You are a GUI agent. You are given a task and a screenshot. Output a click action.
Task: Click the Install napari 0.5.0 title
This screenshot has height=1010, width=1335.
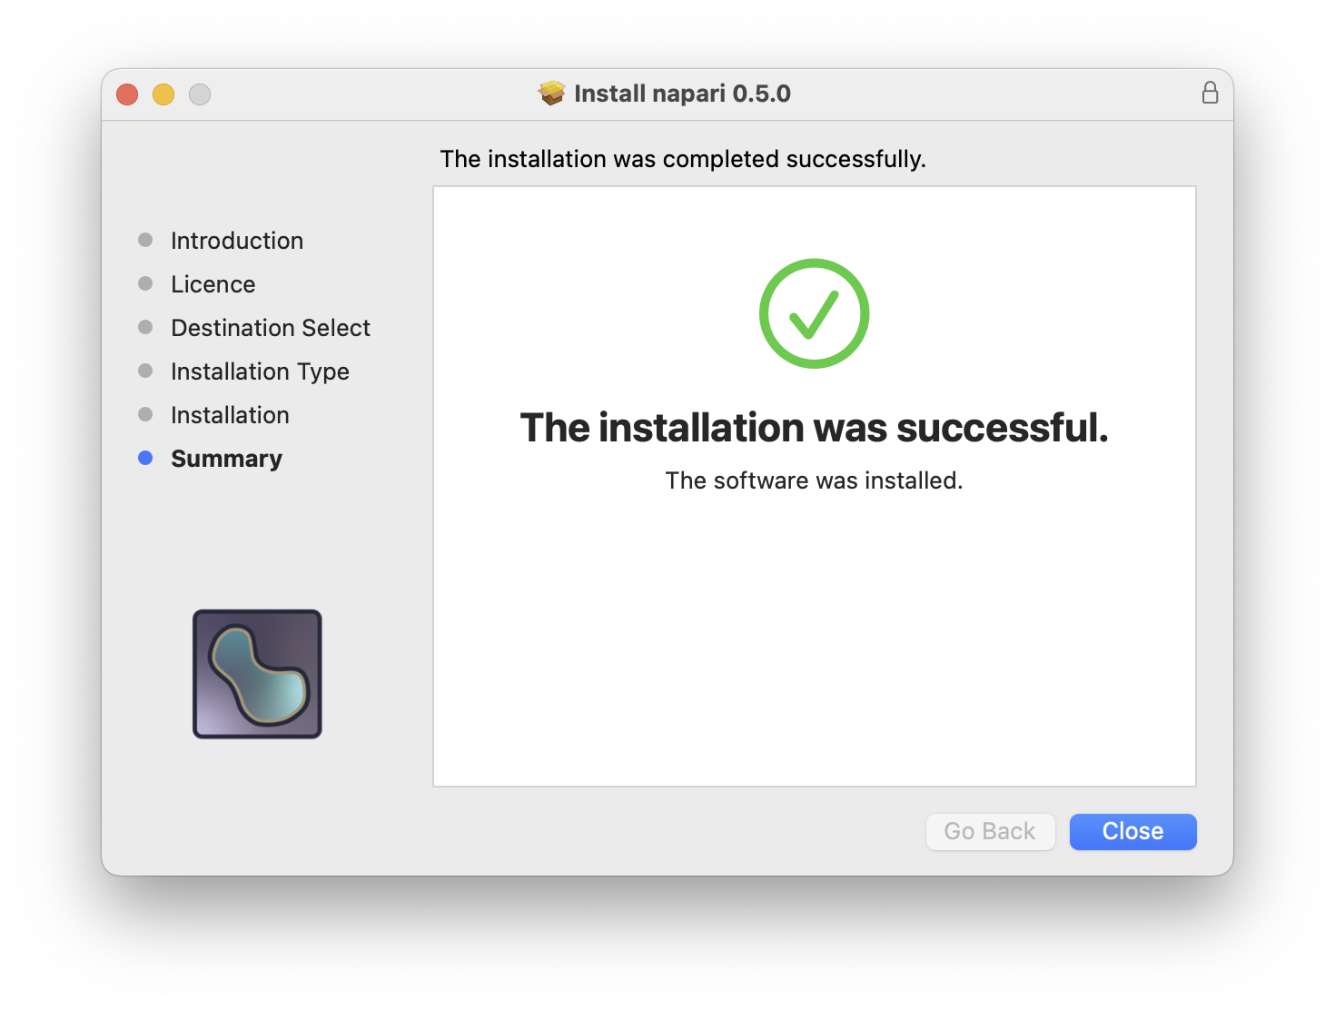click(681, 93)
